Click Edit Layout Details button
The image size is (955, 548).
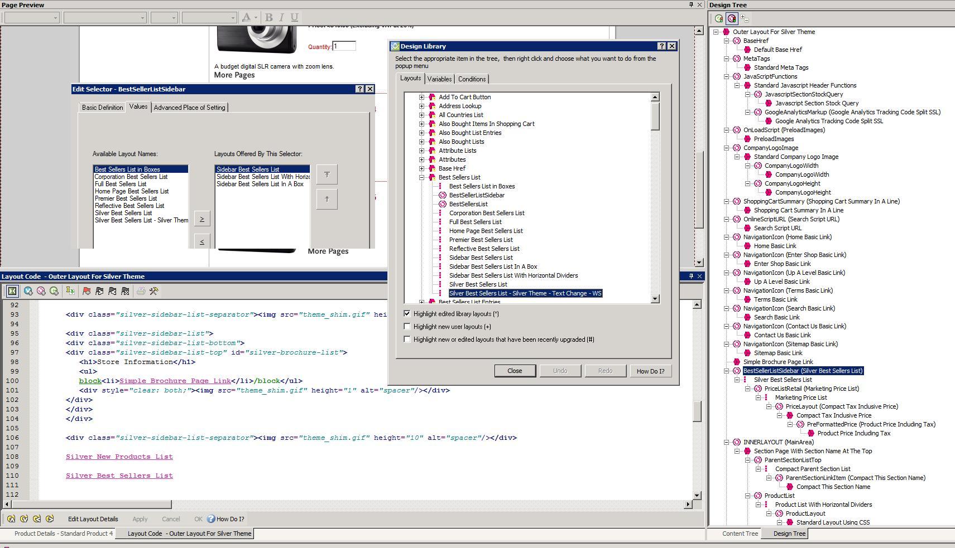pos(93,519)
